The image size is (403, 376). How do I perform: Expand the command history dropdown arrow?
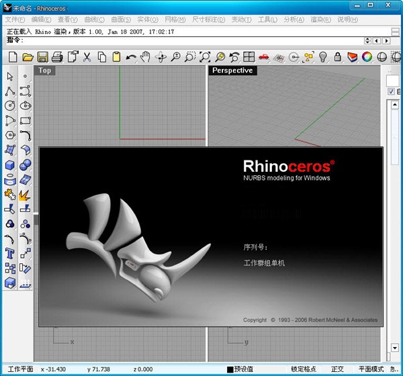[x=367, y=40]
